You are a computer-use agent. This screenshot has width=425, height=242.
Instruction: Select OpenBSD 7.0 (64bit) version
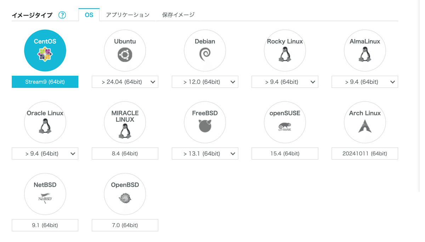(x=125, y=225)
